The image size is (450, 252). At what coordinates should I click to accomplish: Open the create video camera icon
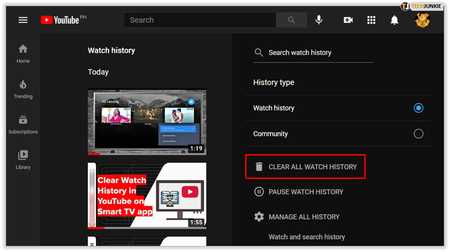click(348, 20)
